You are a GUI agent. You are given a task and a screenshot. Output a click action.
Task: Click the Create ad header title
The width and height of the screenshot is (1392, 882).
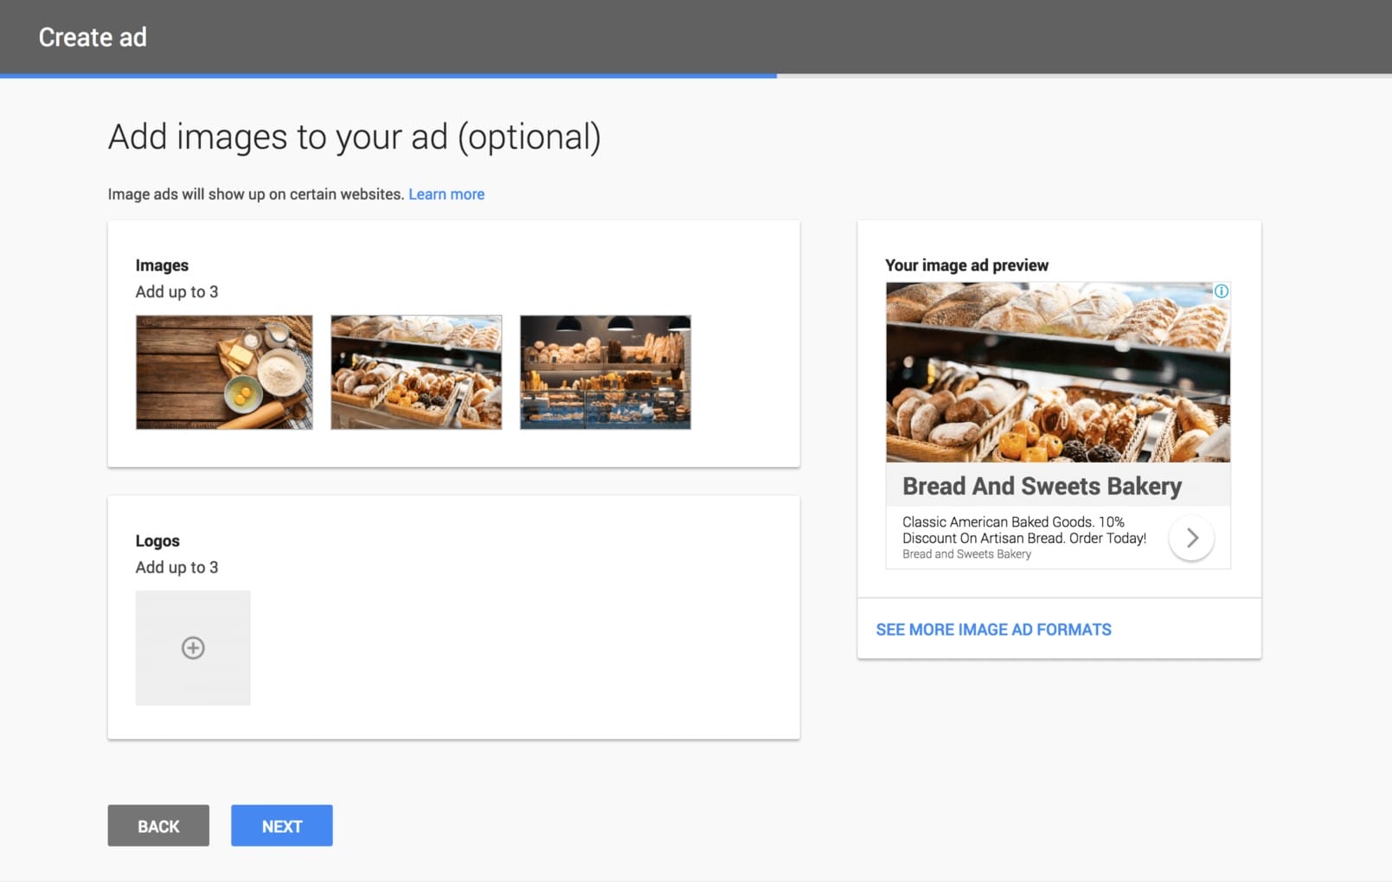pos(93,37)
